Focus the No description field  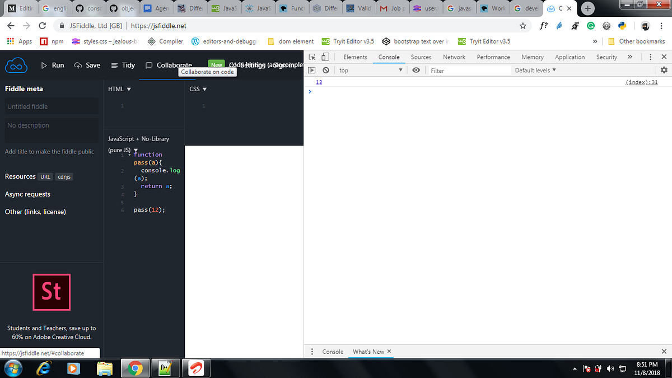click(x=52, y=130)
